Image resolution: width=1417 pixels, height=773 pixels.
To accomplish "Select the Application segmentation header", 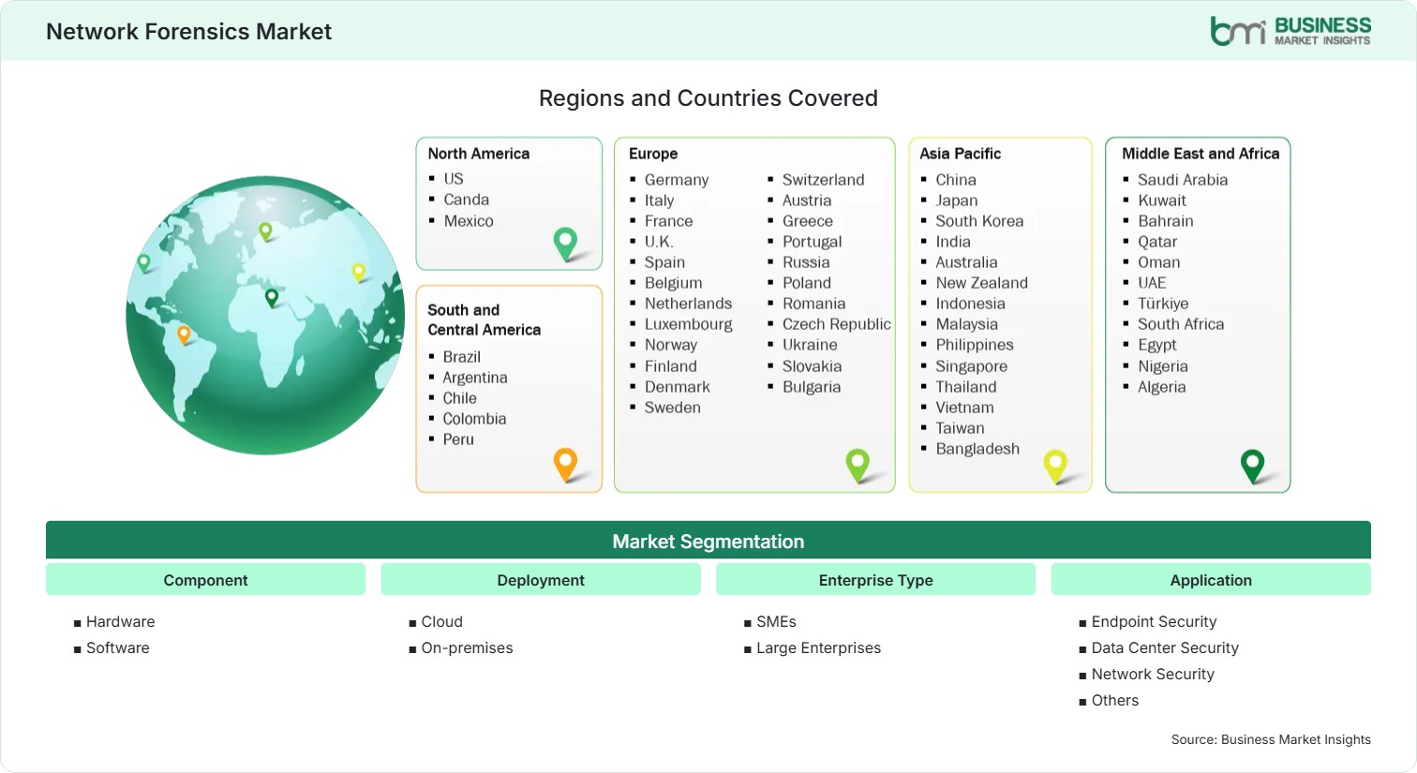I will [x=1211, y=580].
